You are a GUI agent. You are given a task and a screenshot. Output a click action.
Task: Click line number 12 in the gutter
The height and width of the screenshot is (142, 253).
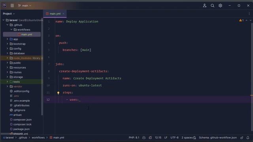48,100
